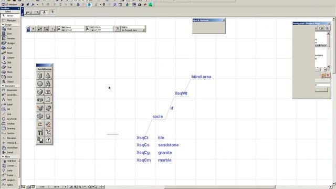Pick the Polyline tool

pos(9,124)
